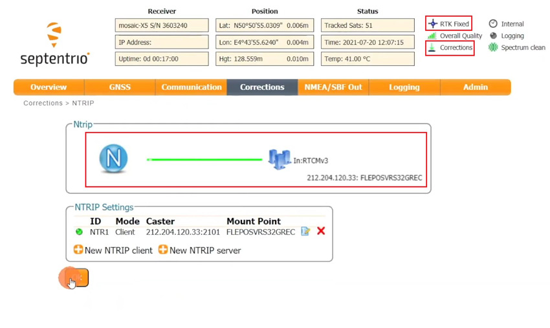Click the Spectrum clean status icon
The image size is (550, 328).
(x=493, y=48)
